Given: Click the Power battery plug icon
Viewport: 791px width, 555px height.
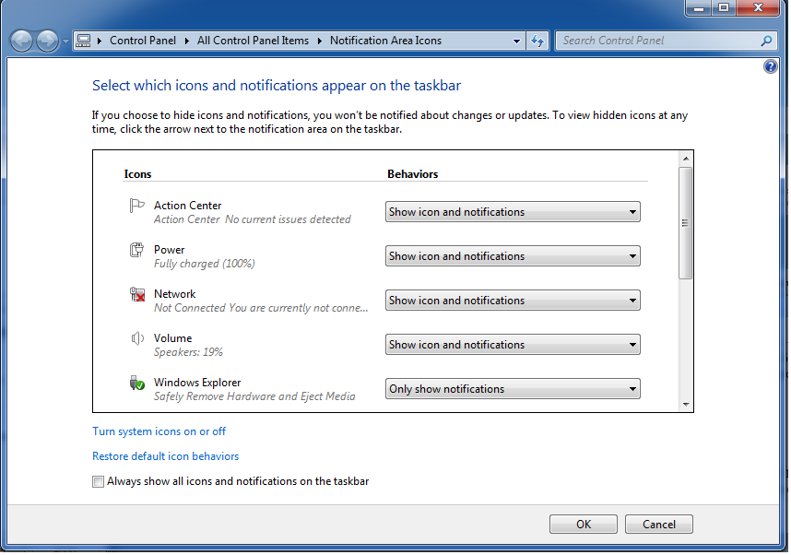Looking at the screenshot, I should (136, 250).
